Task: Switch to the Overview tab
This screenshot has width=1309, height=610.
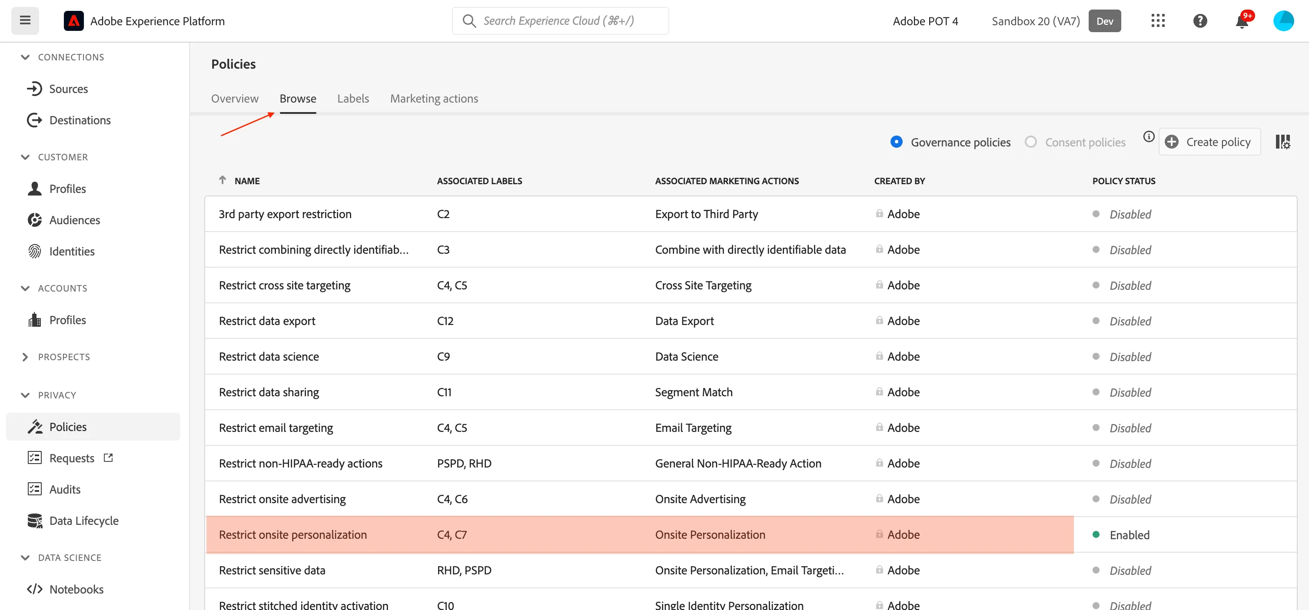Action: point(235,99)
